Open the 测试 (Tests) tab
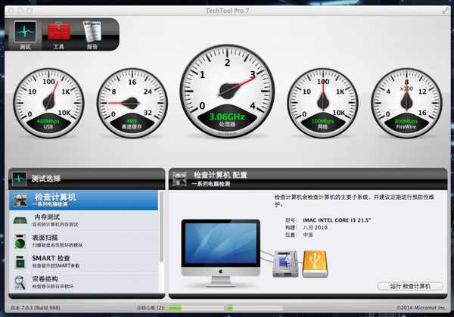Image resolution: width=454 pixels, height=317 pixels. pyautogui.click(x=25, y=35)
